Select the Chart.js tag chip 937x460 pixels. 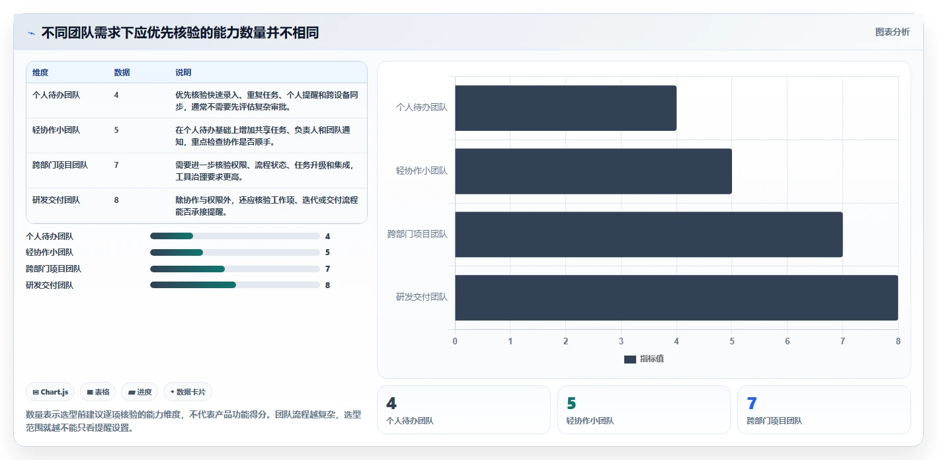pos(51,392)
